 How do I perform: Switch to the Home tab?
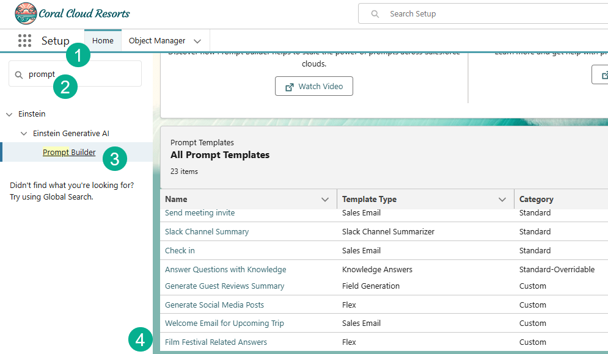103,41
